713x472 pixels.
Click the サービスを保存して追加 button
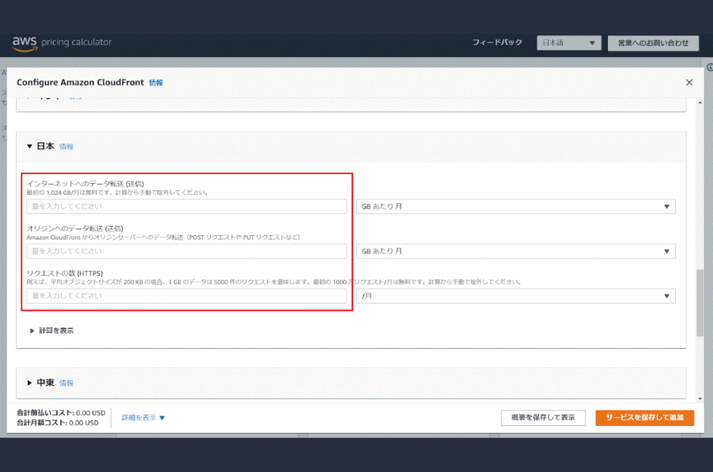(645, 418)
